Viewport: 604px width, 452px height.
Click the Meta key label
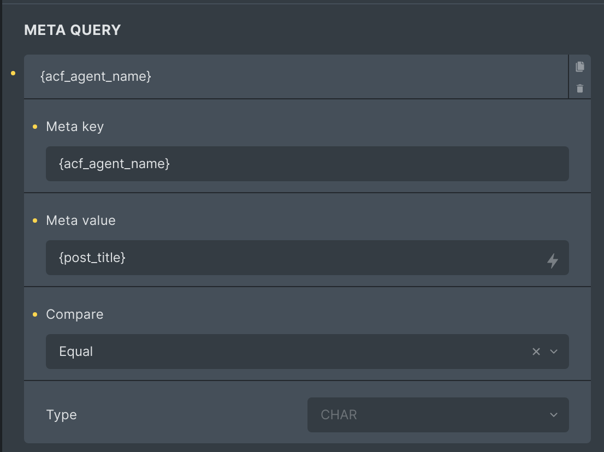[x=75, y=127]
